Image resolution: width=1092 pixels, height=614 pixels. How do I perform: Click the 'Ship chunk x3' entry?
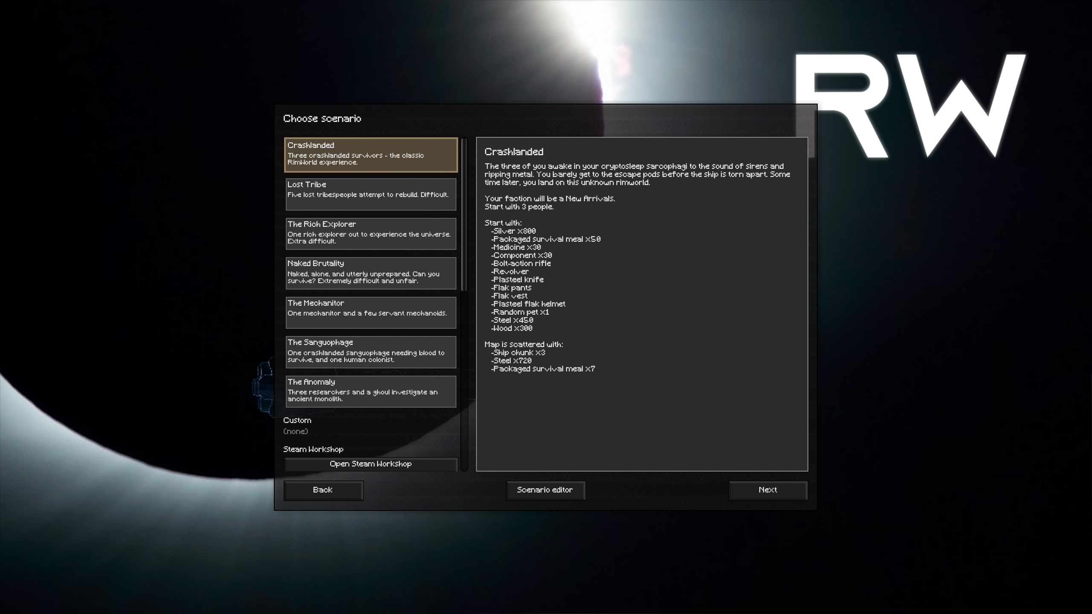click(x=518, y=353)
